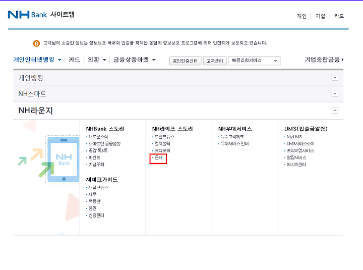
Task: Open the UMS서비스소개 link
Action: point(300,144)
